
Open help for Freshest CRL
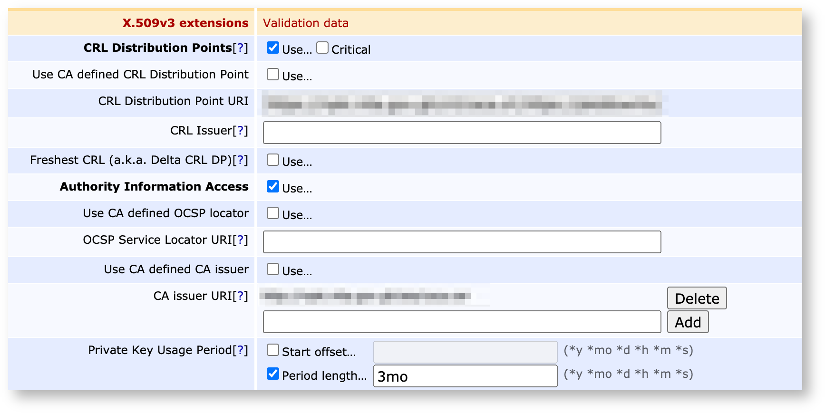click(240, 160)
